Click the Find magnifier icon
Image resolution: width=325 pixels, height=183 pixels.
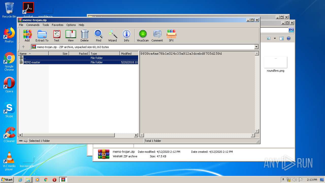tap(99, 36)
